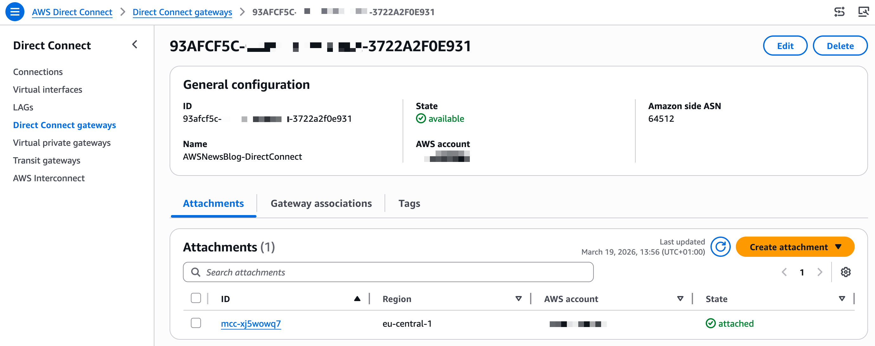
Task: Go to previous attachments page arrow
Action: [784, 272]
